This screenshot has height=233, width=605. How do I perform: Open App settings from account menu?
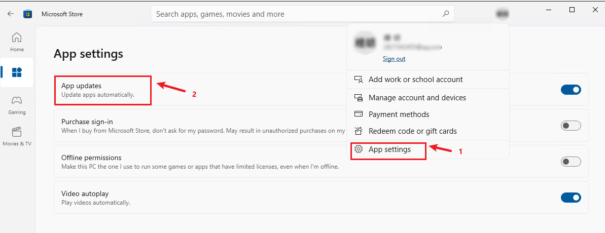[428, 149]
